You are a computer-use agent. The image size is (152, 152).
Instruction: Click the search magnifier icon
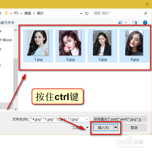click(145, 13)
